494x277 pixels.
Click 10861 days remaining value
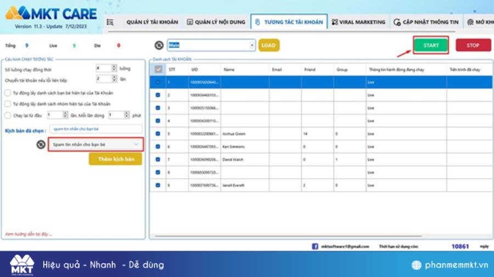461,246
